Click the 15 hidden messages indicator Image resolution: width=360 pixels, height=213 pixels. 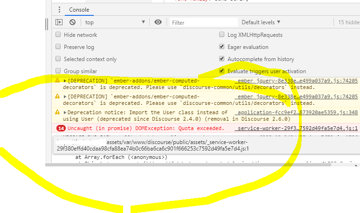(348, 22)
